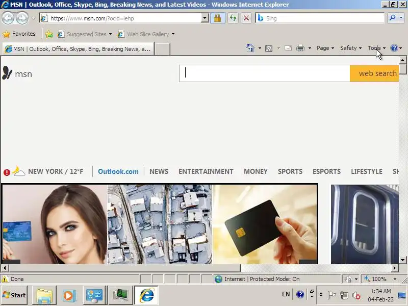This screenshot has height=306, width=408.
Task: Open the network monitor taskbar icon
Action: click(120, 295)
